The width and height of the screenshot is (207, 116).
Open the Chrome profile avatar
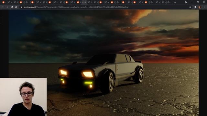click(200, 7)
